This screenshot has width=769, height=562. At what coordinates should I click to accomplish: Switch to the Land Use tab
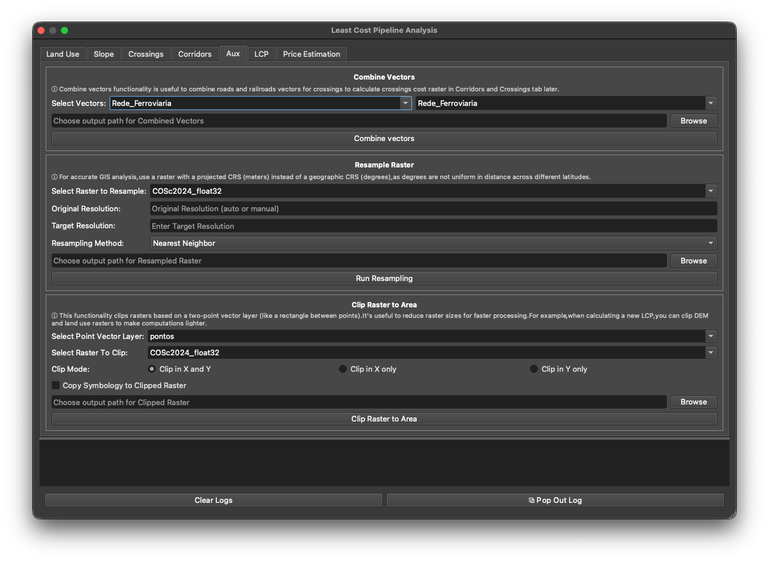click(x=63, y=54)
